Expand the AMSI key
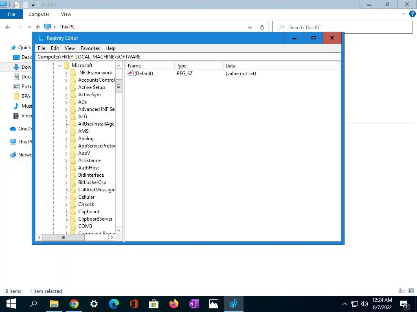Image resolution: width=417 pixels, height=312 pixels. point(66,131)
